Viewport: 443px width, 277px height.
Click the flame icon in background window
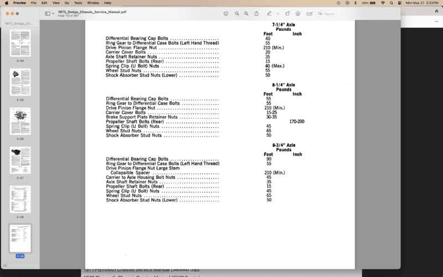(436, 11)
